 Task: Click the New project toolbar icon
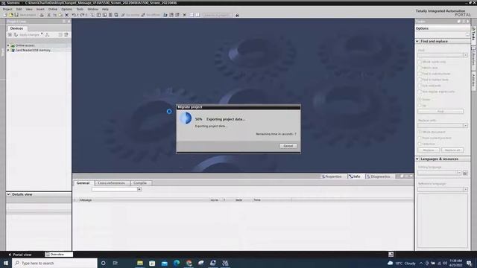5,15
